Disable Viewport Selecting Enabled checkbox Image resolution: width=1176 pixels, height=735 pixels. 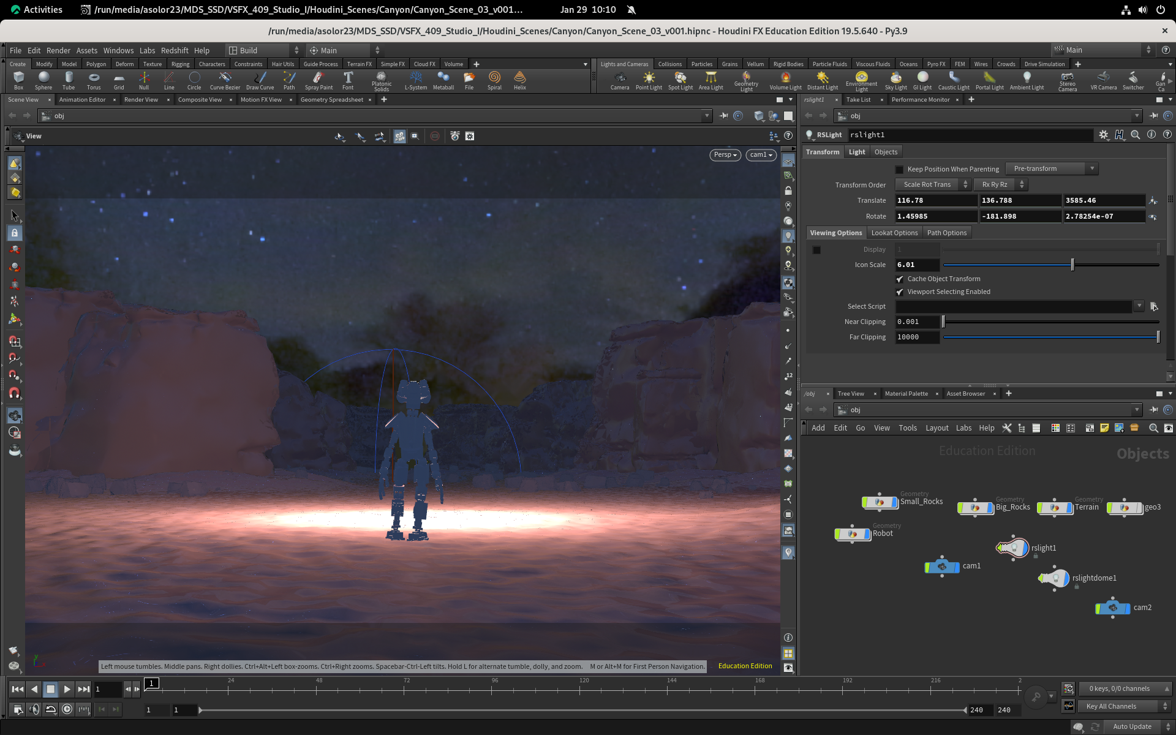899,292
